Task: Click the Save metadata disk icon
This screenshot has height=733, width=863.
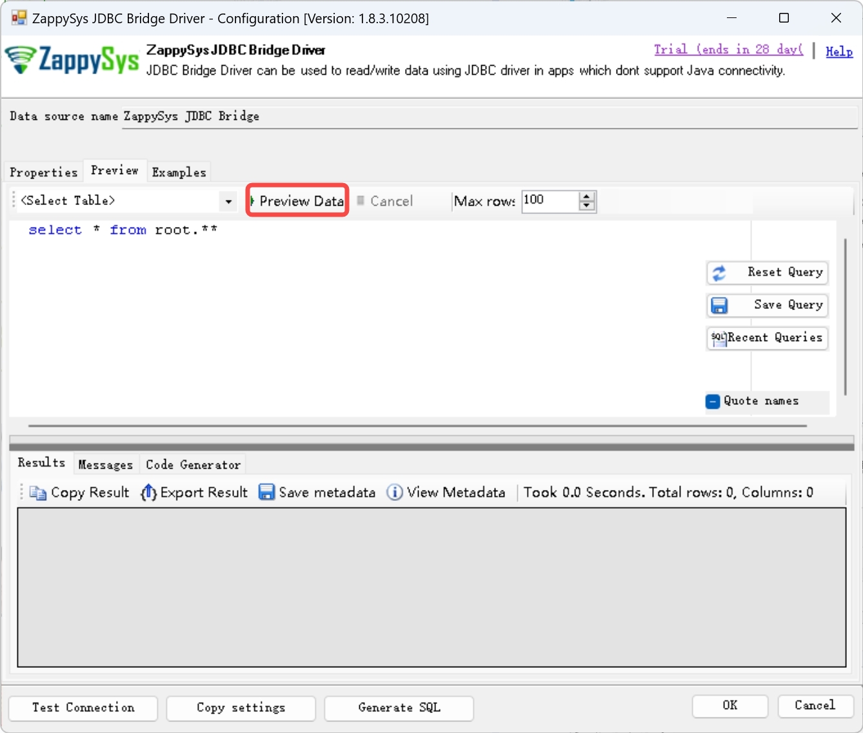Action: (x=266, y=493)
